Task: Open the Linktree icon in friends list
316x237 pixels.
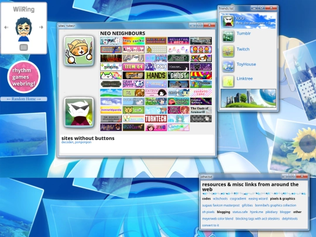Action: [x=228, y=81]
